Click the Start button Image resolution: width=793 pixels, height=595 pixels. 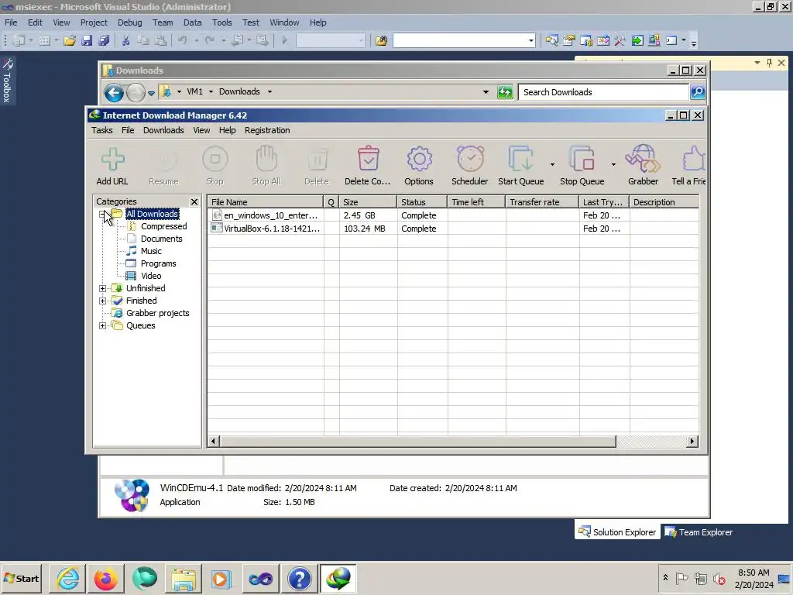click(x=21, y=579)
